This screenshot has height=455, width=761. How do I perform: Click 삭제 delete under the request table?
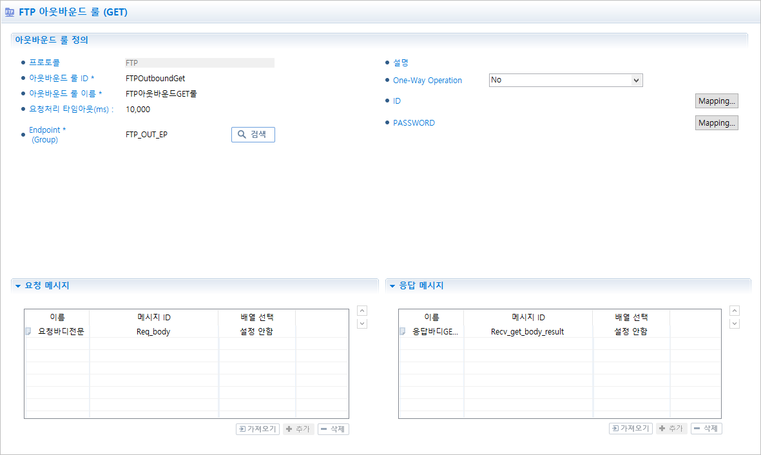[333, 429]
